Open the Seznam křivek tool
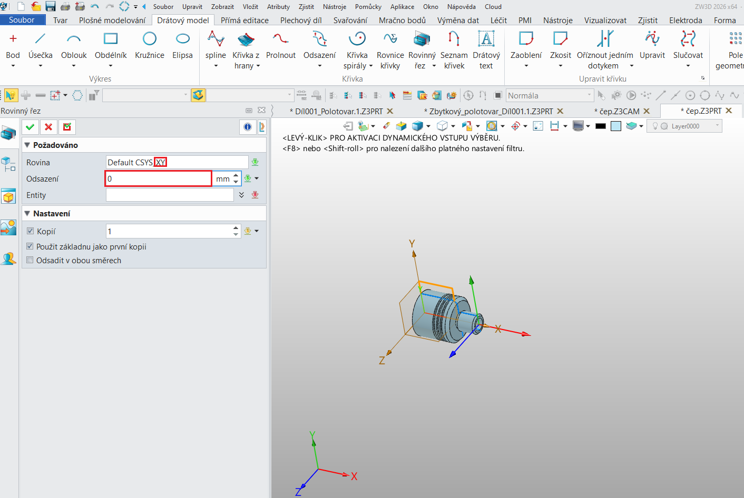Screen dimensions: 744x498 pos(454,51)
